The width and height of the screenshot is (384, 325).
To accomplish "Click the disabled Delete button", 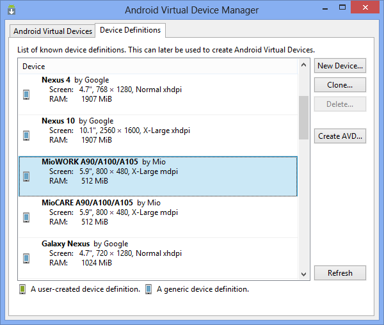I will [x=340, y=104].
